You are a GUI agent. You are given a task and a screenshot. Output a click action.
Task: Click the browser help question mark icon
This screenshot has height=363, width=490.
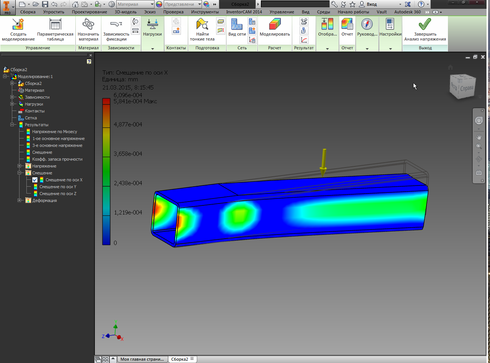(x=89, y=62)
